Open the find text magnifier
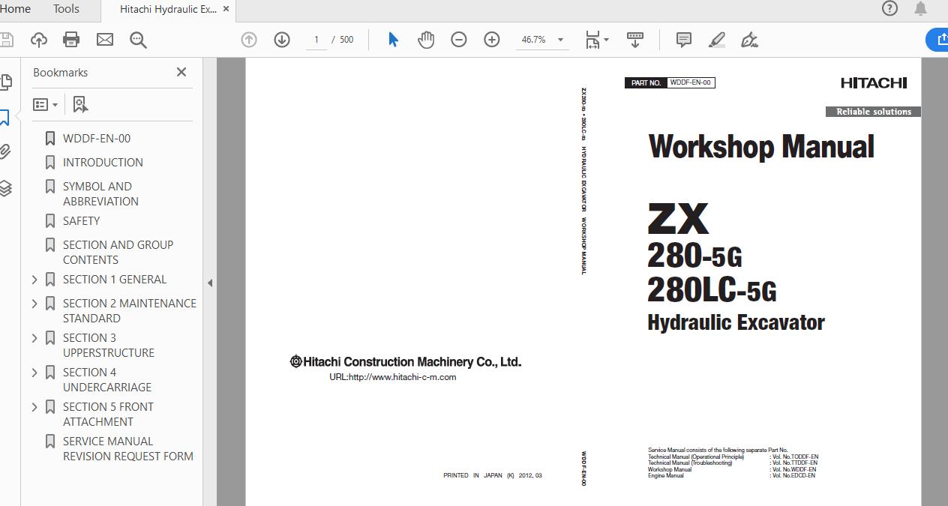The width and height of the screenshot is (948, 506). point(138,40)
